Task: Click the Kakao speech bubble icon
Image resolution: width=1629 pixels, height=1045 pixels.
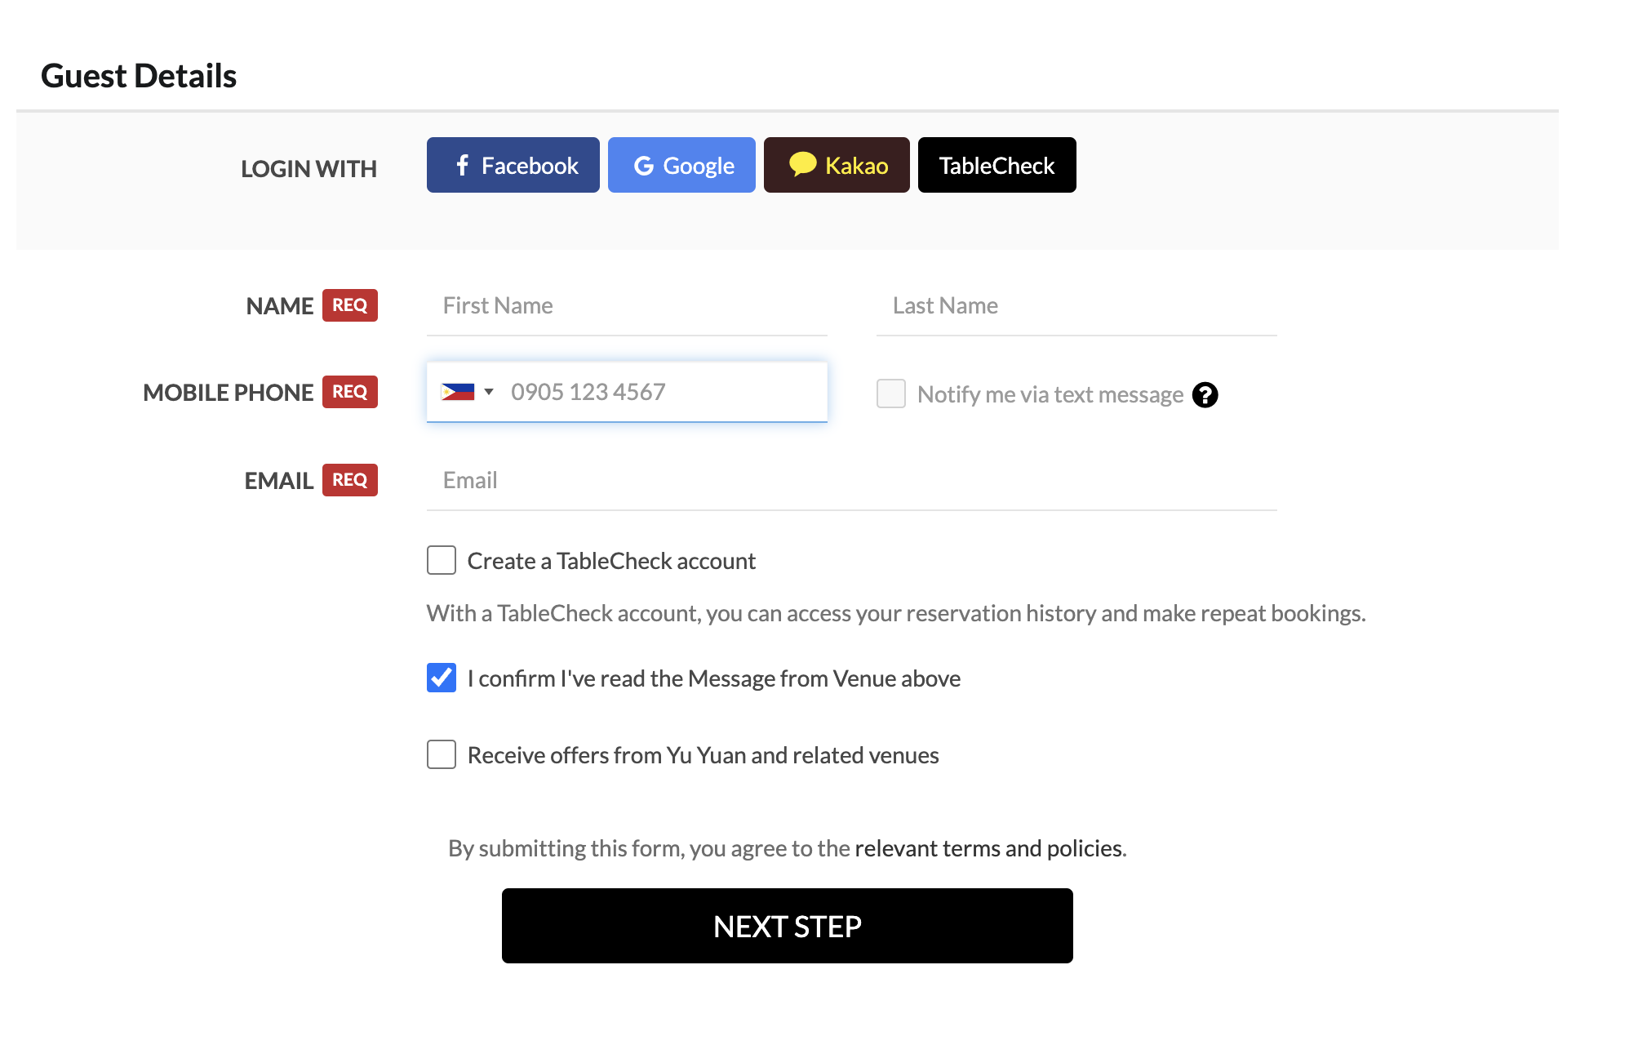Action: (x=802, y=164)
